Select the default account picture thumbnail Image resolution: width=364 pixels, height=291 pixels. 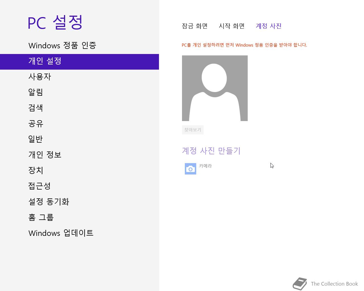click(x=215, y=88)
